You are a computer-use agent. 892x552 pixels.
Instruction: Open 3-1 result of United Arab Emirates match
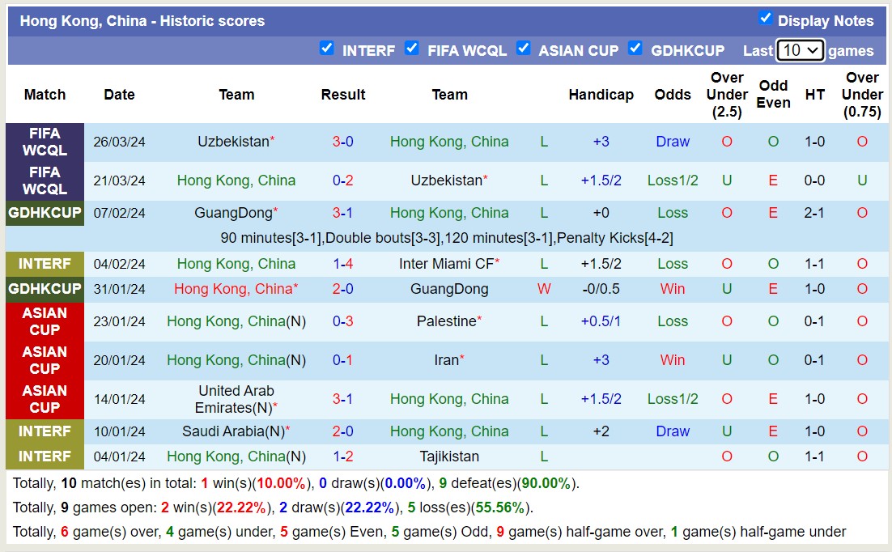pyautogui.click(x=343, y=399)
